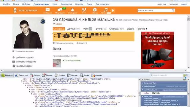Screen dimensions: 190x107
Task: Collapse the hook_Block_MiddleColumnTopCard_MenuFriend node
Action: [x=30, y=92]
